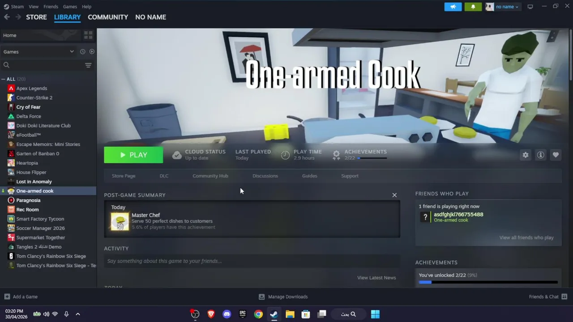Open the Discussions link
The image size is (573, 322).
tap(265, 176)
